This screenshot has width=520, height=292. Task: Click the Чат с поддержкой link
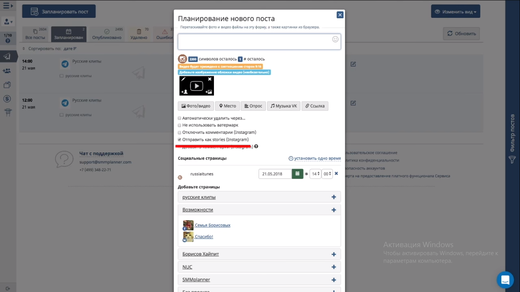[x=101, y=154]
